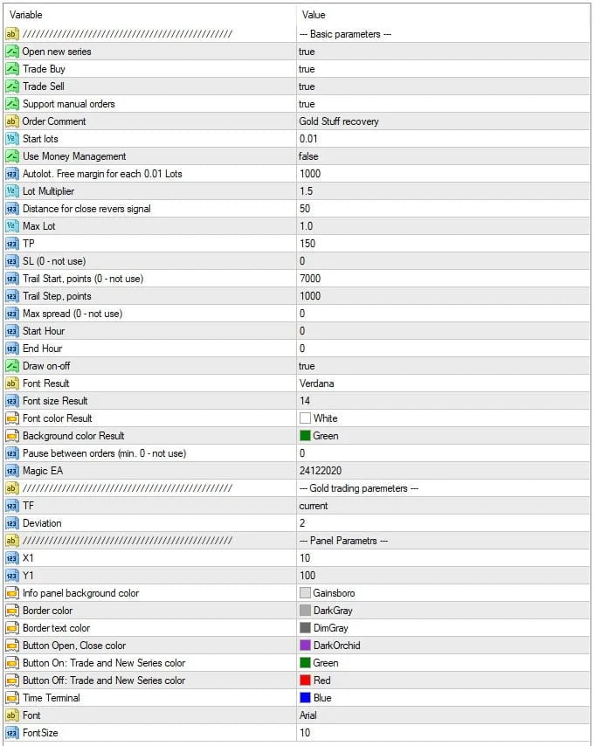Click the string icon next to Order Comment

(12, 121)
